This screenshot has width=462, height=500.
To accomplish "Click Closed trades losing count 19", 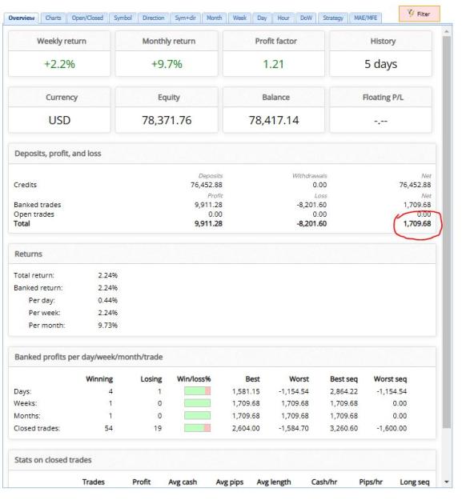I will [x=158, y=428].
